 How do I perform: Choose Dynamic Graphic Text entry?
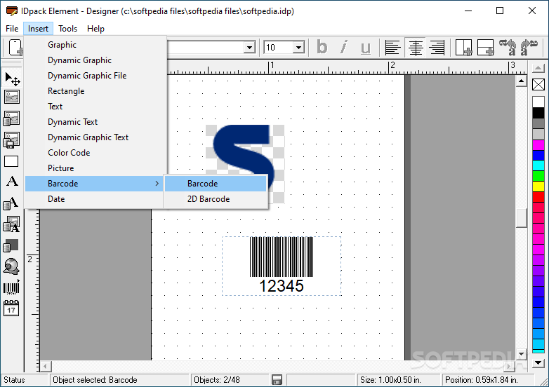(94, 137)
